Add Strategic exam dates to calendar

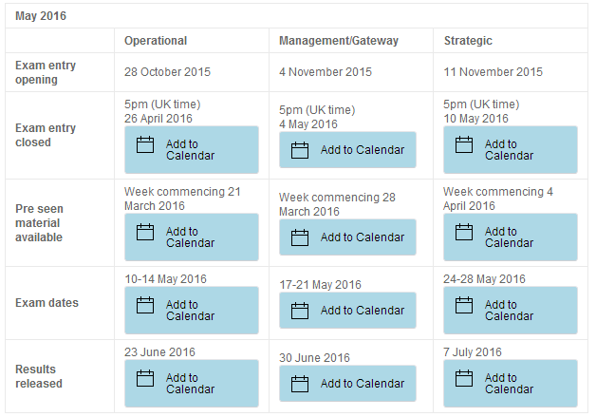tap(511, 311)
